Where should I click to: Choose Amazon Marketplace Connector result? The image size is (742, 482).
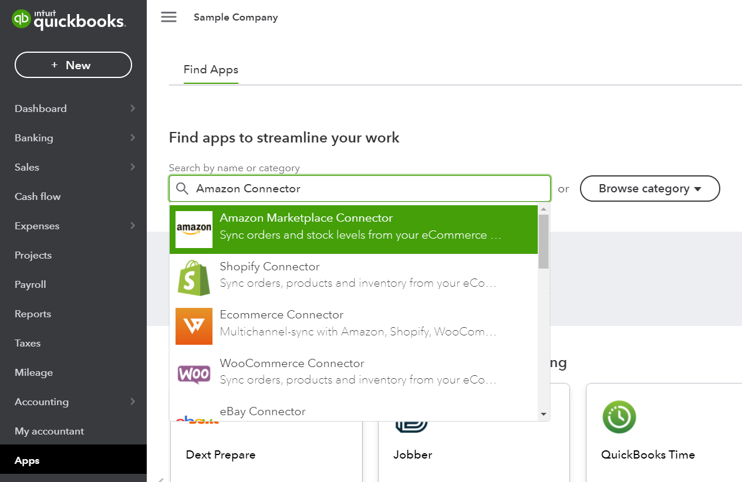click(353, 229)
